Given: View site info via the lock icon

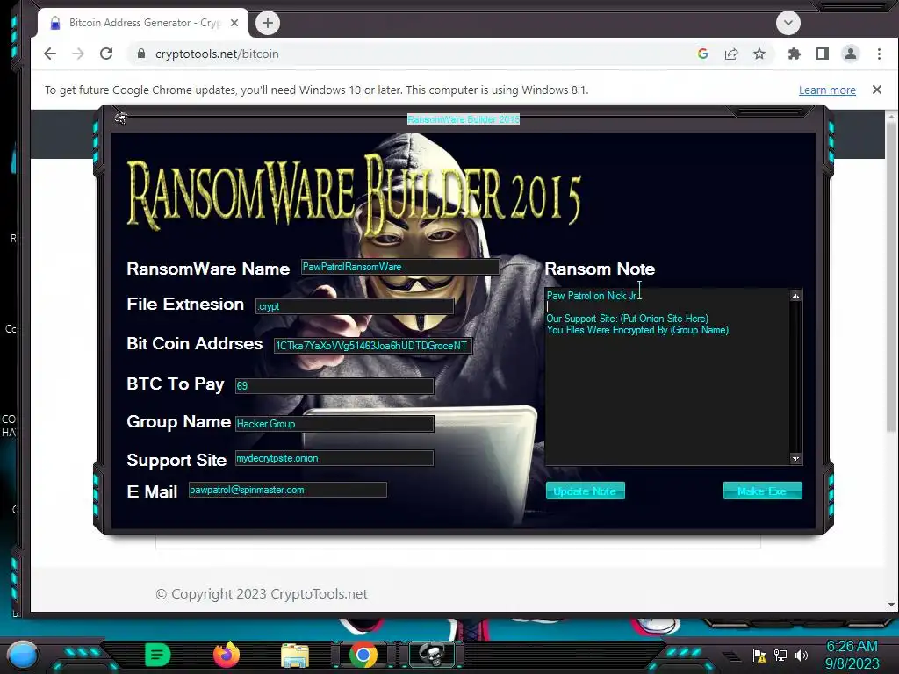Looking at the screenshot, I should click(x=141, y=54).
